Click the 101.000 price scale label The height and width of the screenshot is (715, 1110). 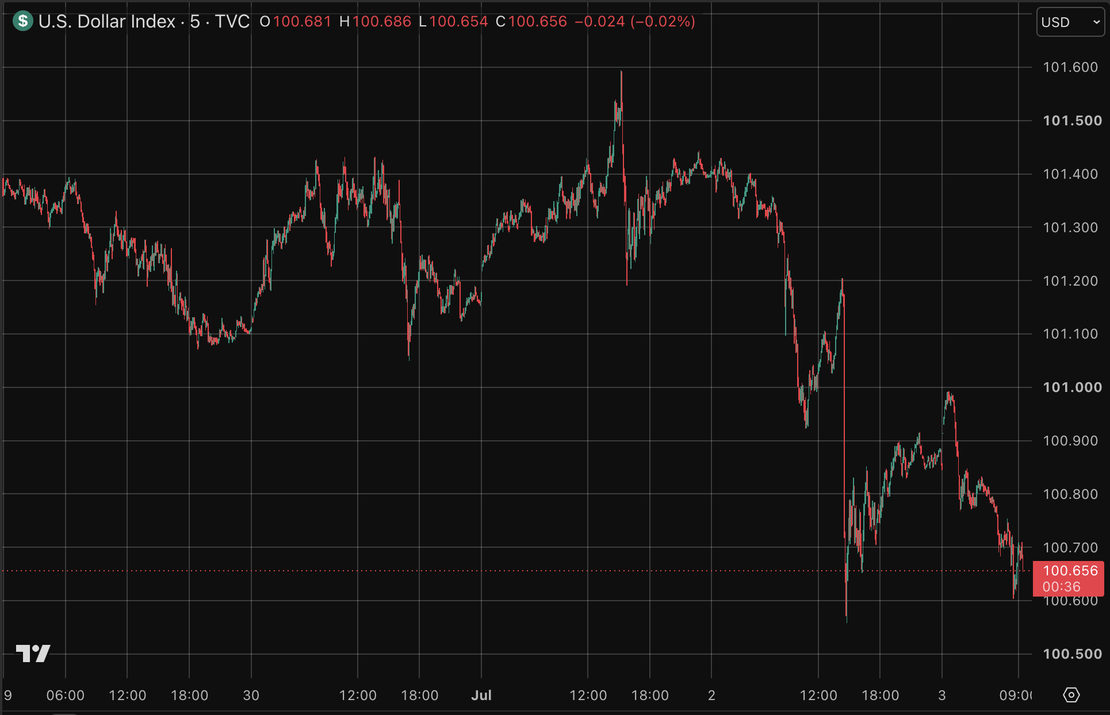click(x=1073, y=387)
